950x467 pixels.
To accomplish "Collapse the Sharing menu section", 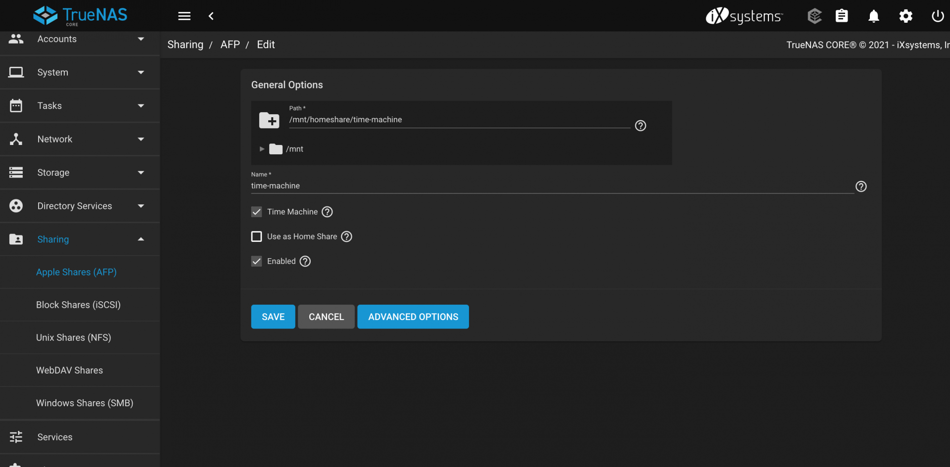I will click(80, 239).
